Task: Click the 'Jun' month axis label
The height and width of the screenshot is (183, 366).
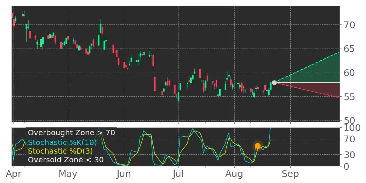Action: click(124, 174)
